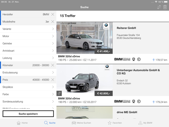This screenshot has height=127, width=169.
Task: Open the Farbe filter
Action: point(28,94)
